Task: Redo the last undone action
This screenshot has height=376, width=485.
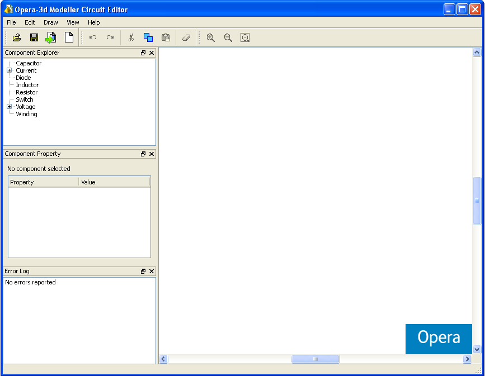Action: [110, 37]
